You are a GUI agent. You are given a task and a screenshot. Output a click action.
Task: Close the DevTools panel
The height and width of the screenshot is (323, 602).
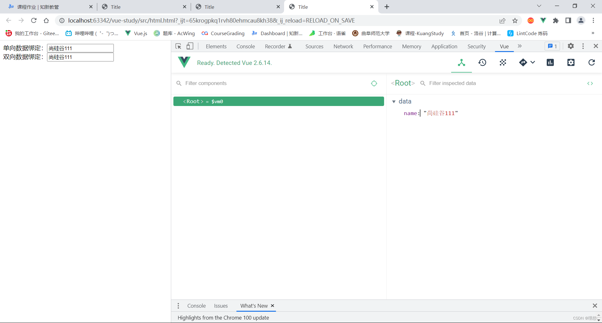coord(596,46)
